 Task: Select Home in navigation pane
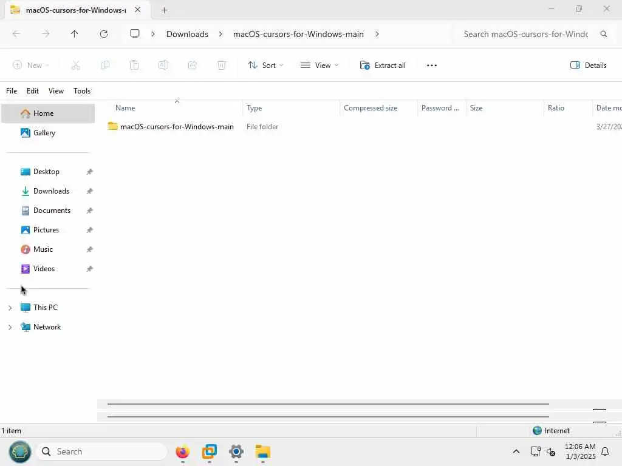48,113
